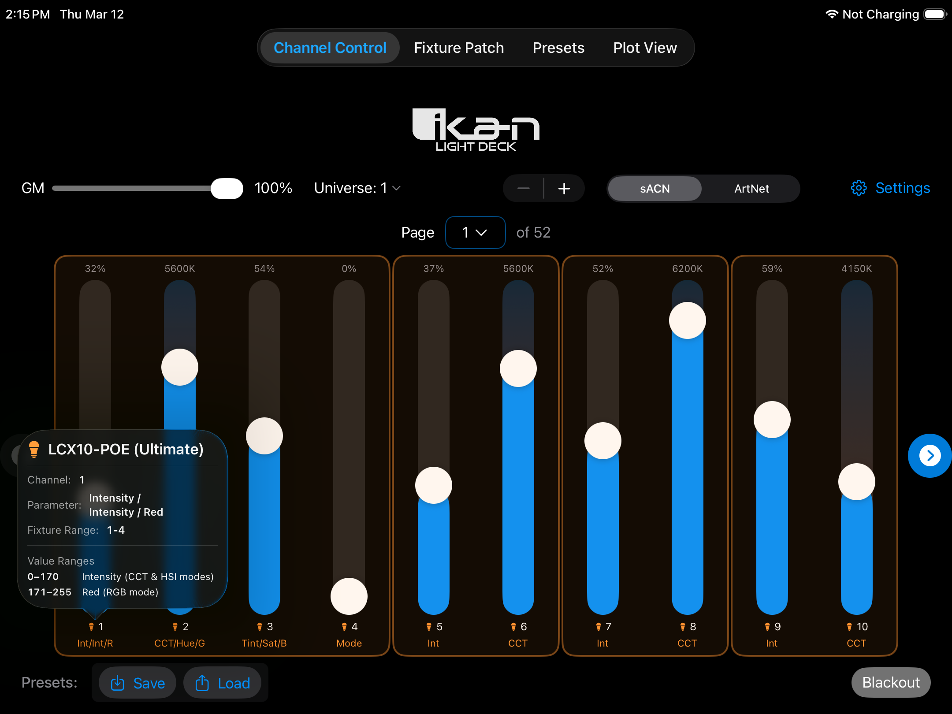Image resolution: width=952 pixels, height=714 pixels.
Task: Click the 'CCT/Hue/G' channel label
Action: pyautogui.click(x=180, y=643)
